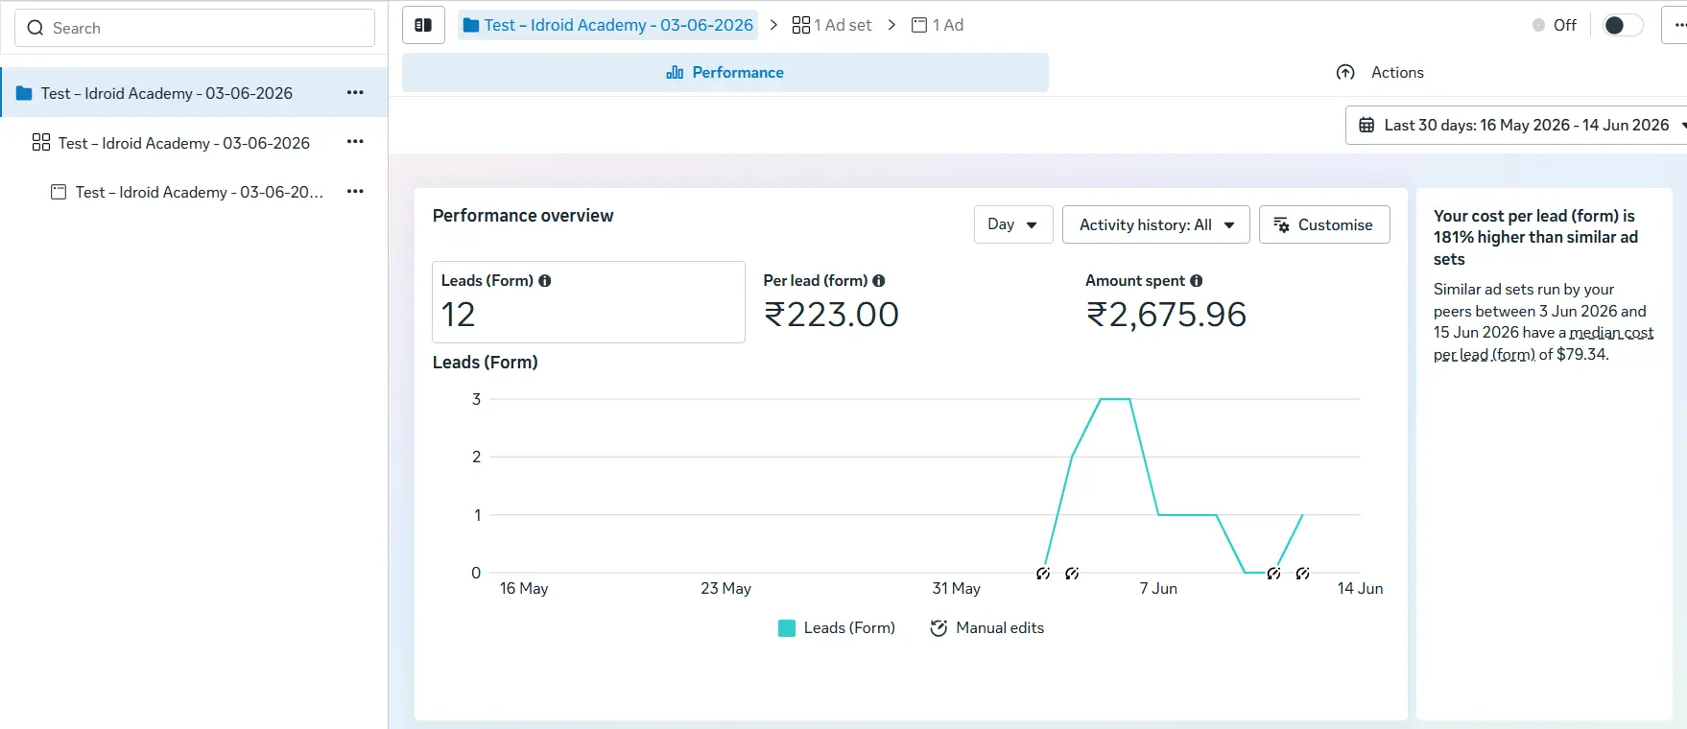The width and height of the screenshot is (1687, 729).
Task: Select the ad row in sidebar tree
Action: (194, 192)
